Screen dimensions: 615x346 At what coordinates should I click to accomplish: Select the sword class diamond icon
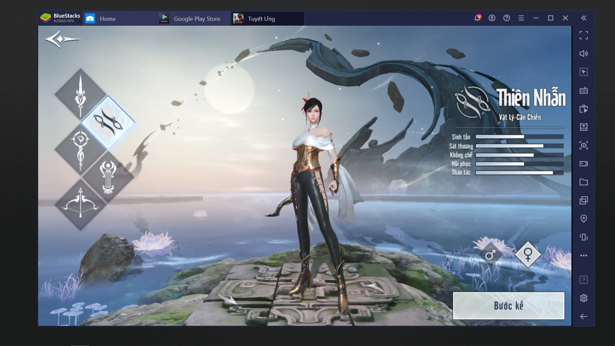click(80, 95)
